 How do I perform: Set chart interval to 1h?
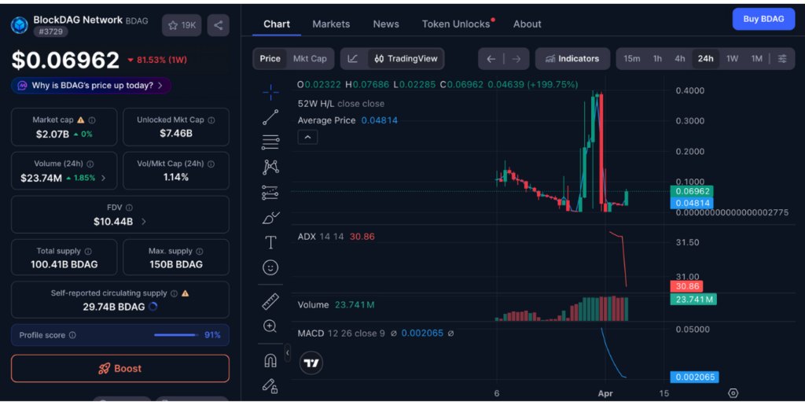[x=657, y=58]
